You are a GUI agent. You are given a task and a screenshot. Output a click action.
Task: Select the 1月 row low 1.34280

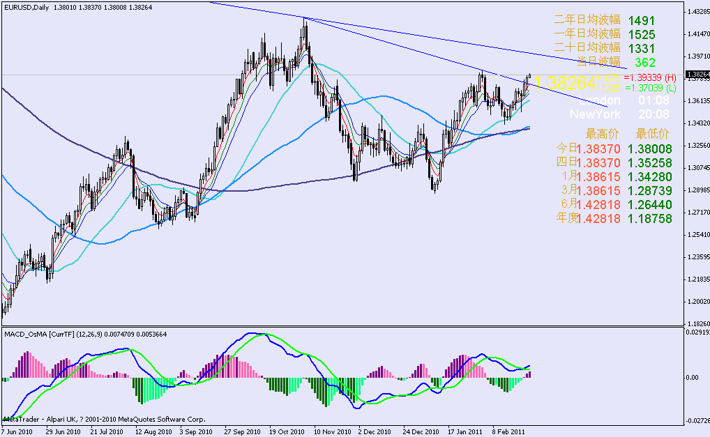[650, 177]
